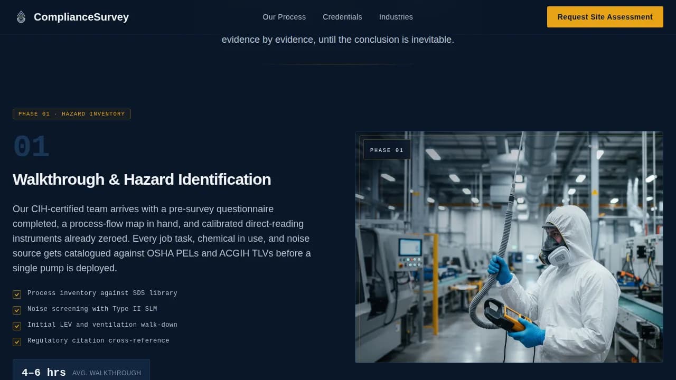The width and height of the screenshot is (676, 380).
Task: Open the Industries nav link
Action: coord(396,17)
